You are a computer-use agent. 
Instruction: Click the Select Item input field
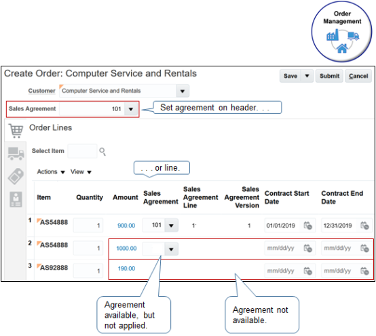click(x=83, y=151)
